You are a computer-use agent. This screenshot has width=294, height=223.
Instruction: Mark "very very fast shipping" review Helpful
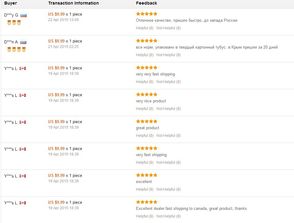point(145,82)
